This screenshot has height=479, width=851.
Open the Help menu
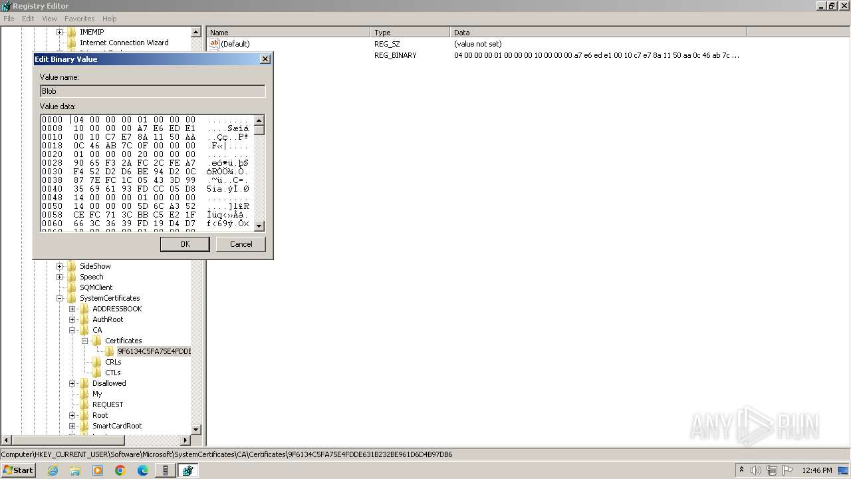(109, 19)
